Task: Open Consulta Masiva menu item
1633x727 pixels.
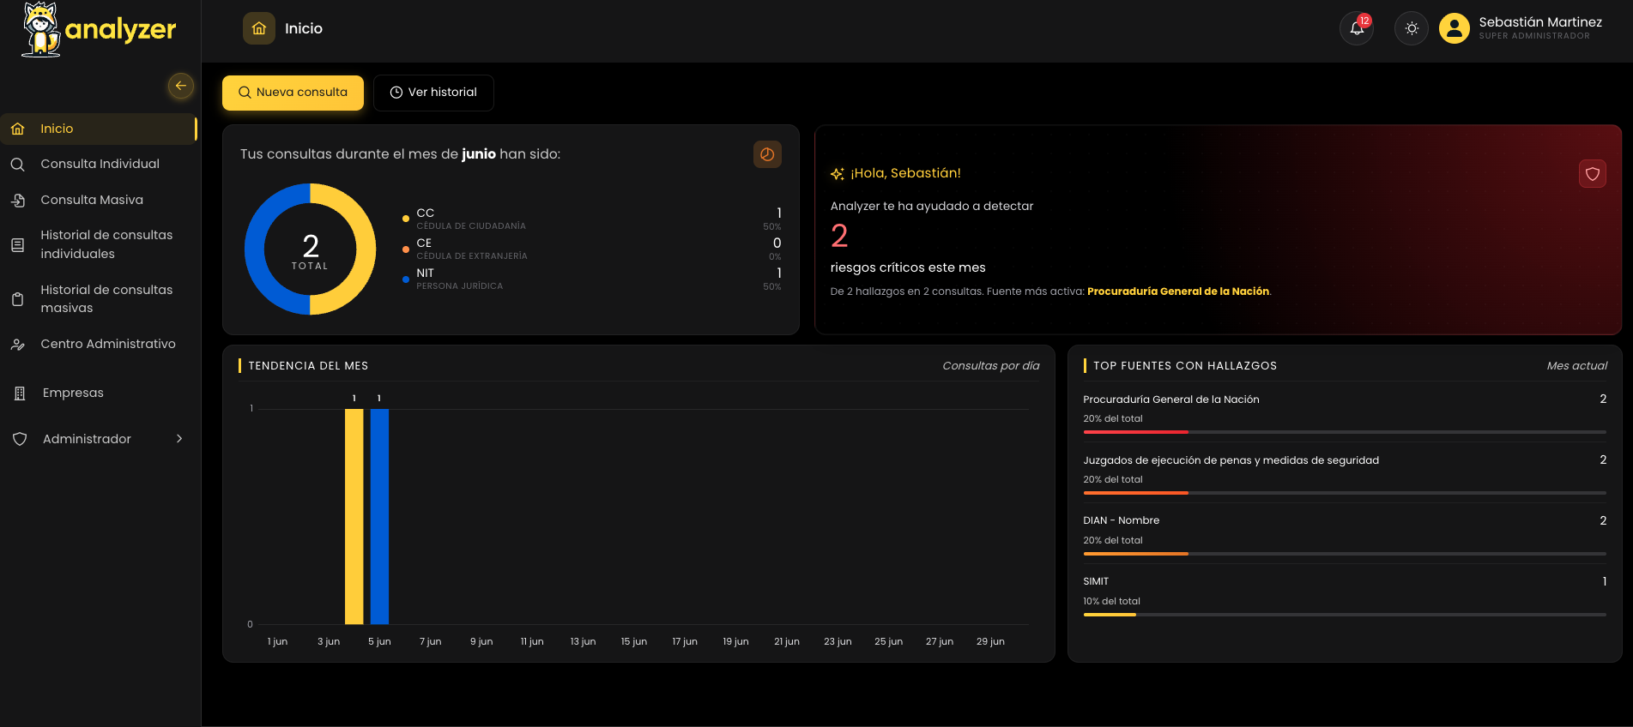Action: [x=99, y=200]
